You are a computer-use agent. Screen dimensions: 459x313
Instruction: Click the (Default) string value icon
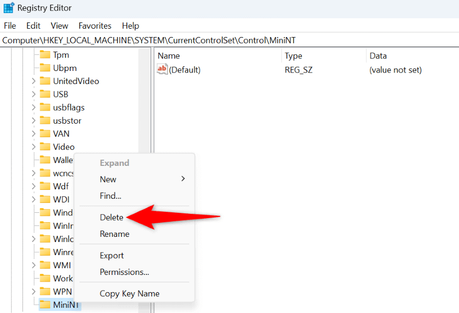point(162,69)
